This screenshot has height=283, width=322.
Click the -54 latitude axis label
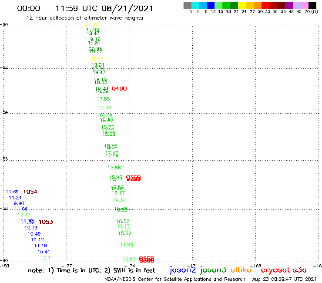point(4,112)
